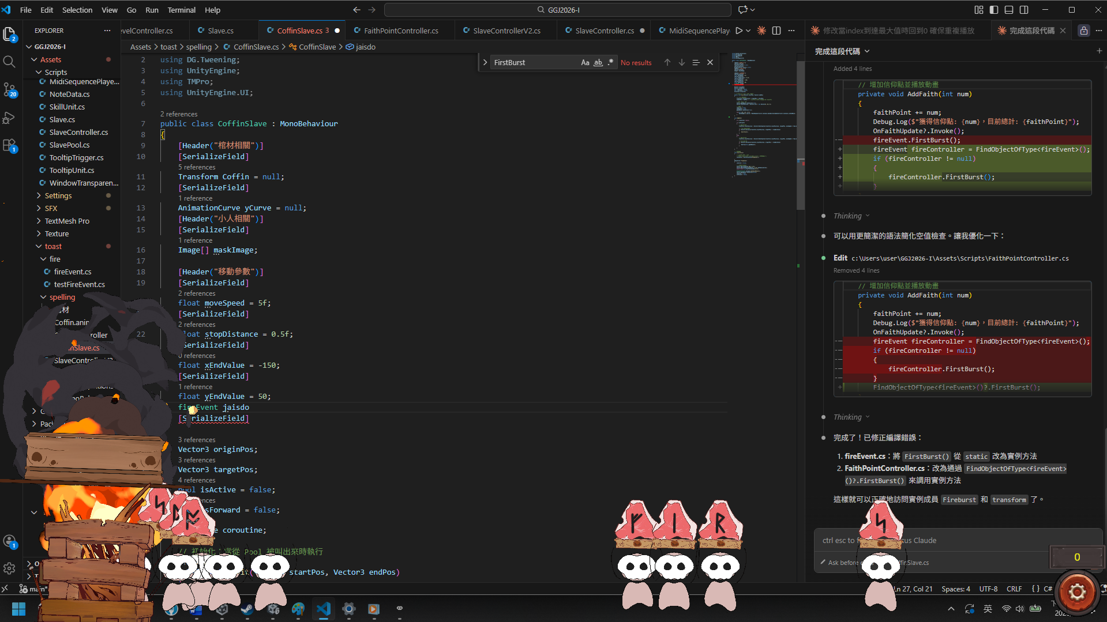Open the Search view in activity bar

tap(9, 62)
